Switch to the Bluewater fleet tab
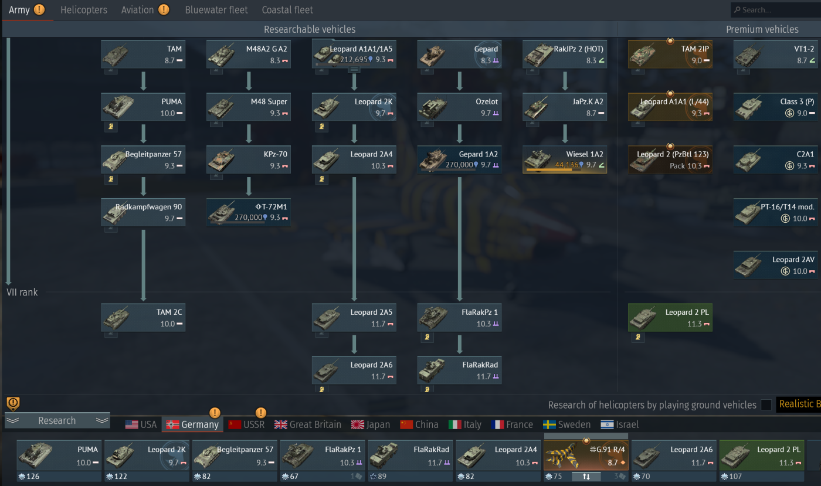The image size is (821, 486). [x=216, y=10]
